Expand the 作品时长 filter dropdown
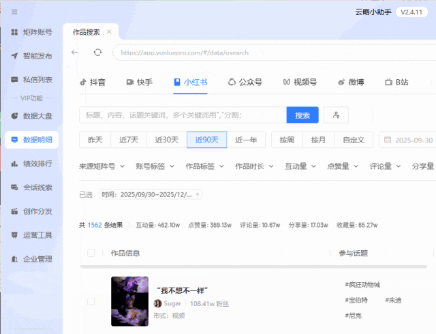Screen dimensions: 436x334 click(254, 166)
